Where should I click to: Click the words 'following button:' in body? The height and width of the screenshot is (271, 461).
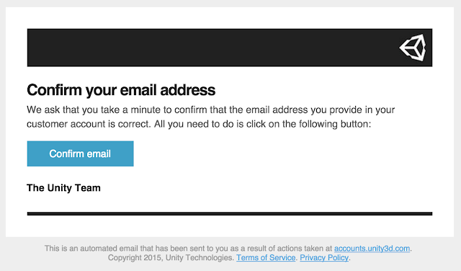(x=335, y=124)
